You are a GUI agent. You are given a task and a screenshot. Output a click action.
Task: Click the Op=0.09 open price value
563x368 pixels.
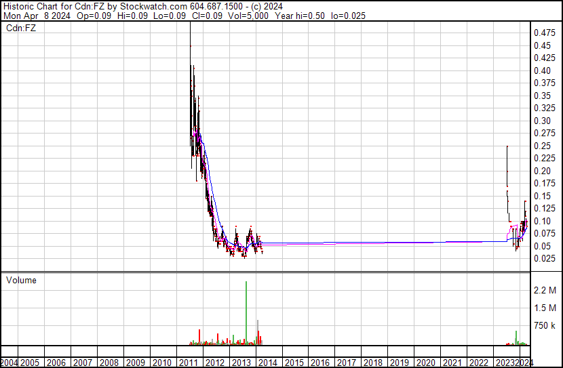tap(94, 16)
